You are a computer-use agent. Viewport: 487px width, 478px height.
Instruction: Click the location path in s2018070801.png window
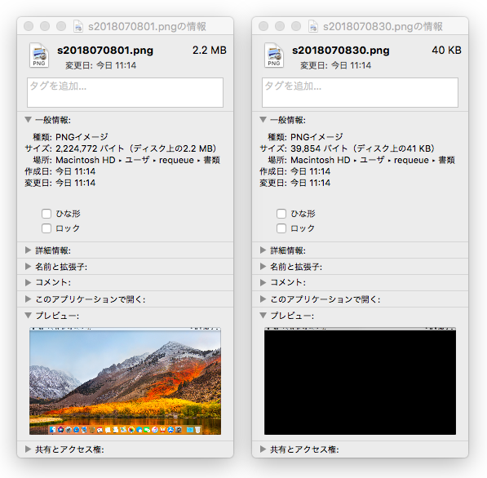click(x=138, y=160)
